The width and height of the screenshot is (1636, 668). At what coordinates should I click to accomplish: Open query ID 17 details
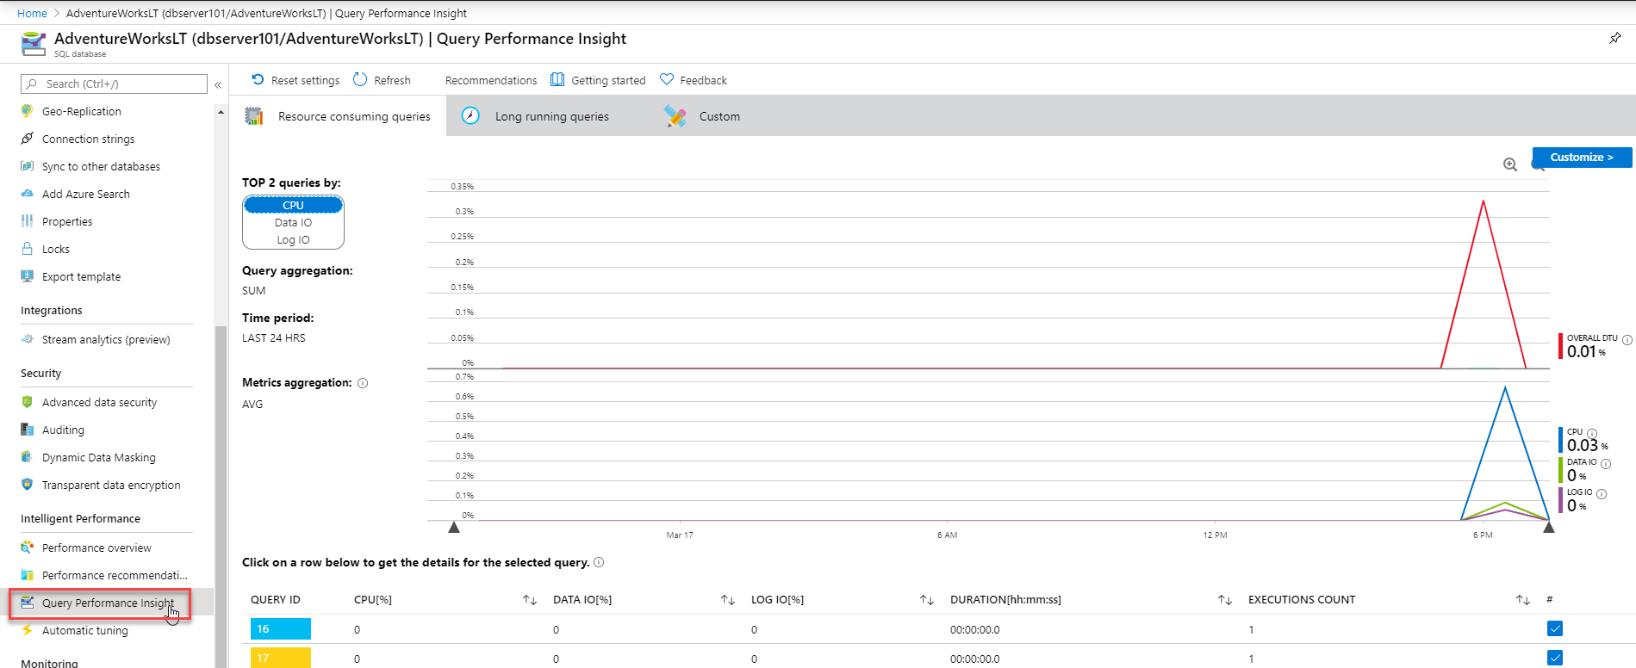[281, 658]
